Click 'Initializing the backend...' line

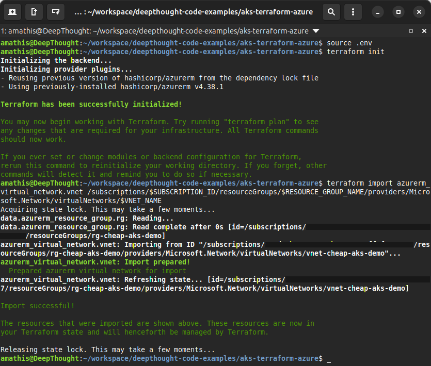click(x=56, y=61)
